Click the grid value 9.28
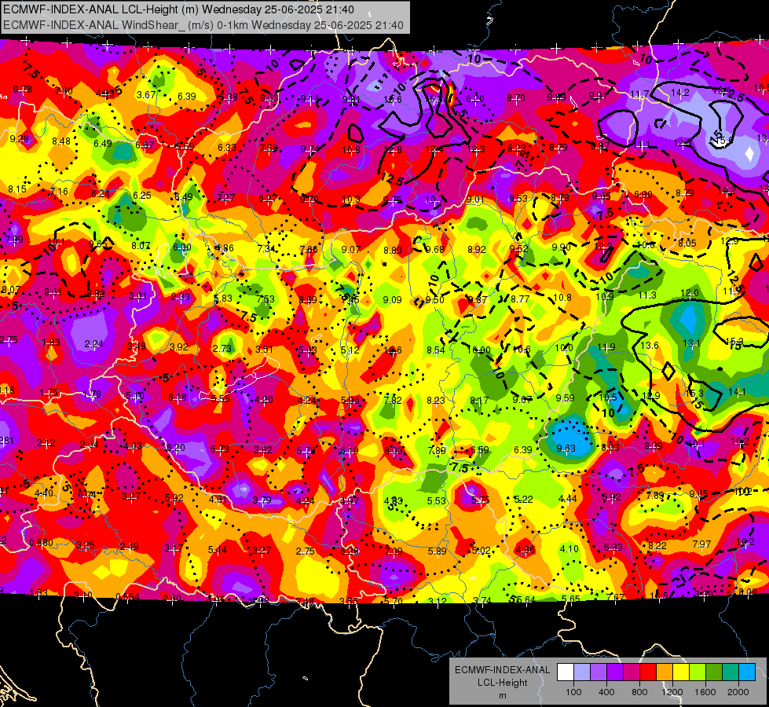The image size is (769, 707). (x=19, y=139)
